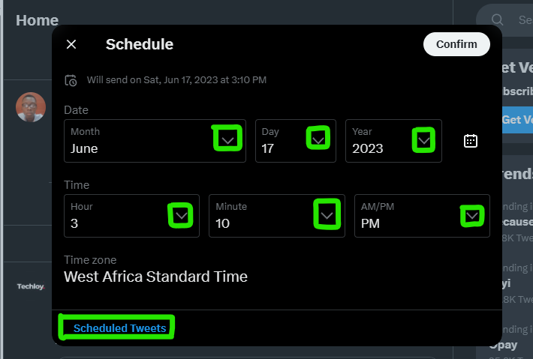Expand the Day dropdown arrow
The width and height of the screenshot is (533, 359).
point(318,139)
